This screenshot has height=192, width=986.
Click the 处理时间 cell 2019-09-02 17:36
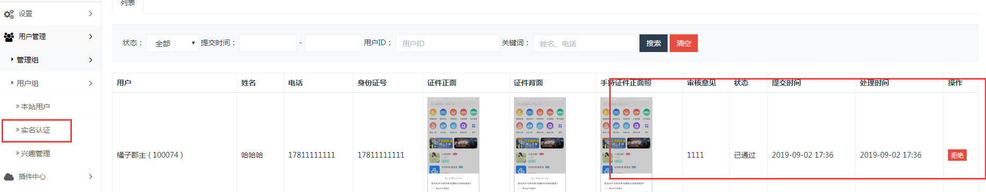click(x=890, y=155)
